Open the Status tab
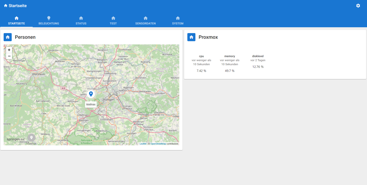Viewport: 367px width, 185px height. coord(81,21)
